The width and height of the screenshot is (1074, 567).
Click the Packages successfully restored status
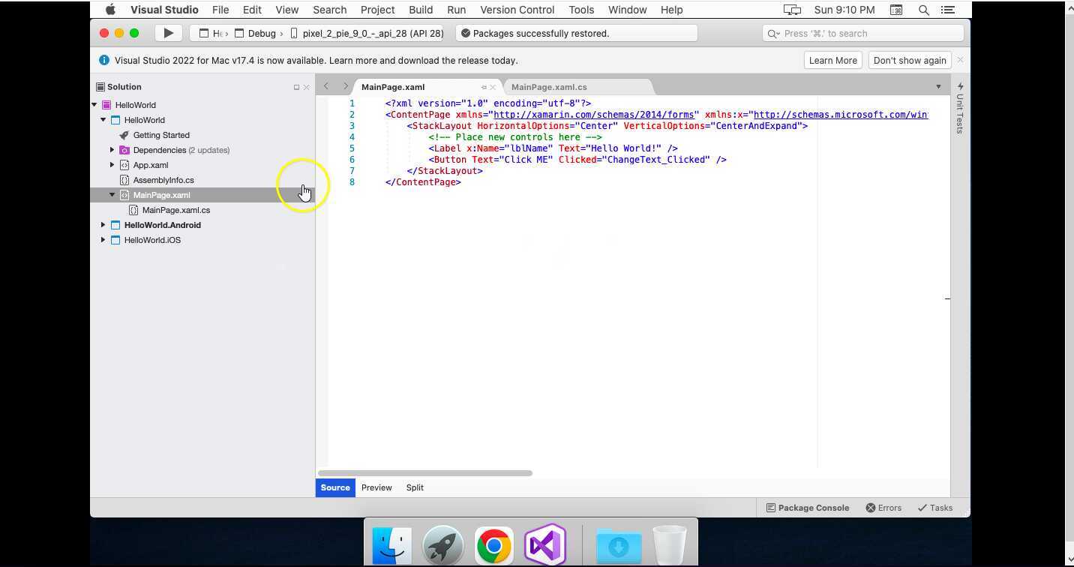(576, 33)
